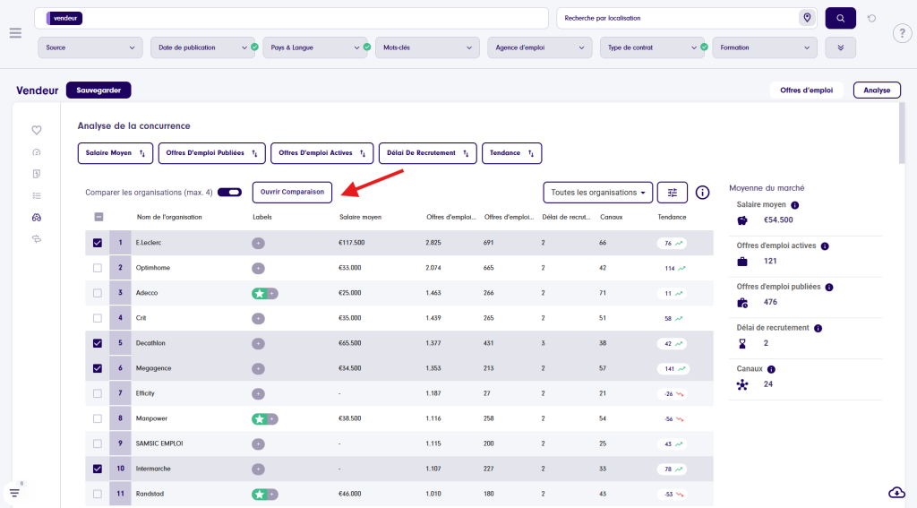Expand the Type de contrat filter dropdown

pos(652,47)
